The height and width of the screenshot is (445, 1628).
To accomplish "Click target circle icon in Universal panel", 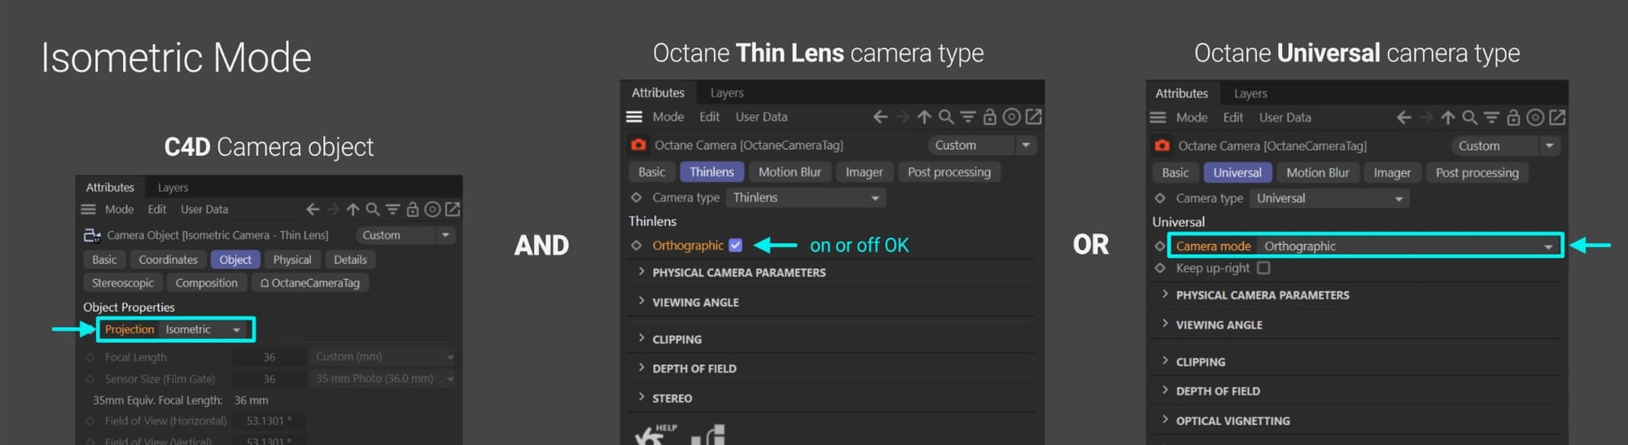I will click(x=1535, y=118).
